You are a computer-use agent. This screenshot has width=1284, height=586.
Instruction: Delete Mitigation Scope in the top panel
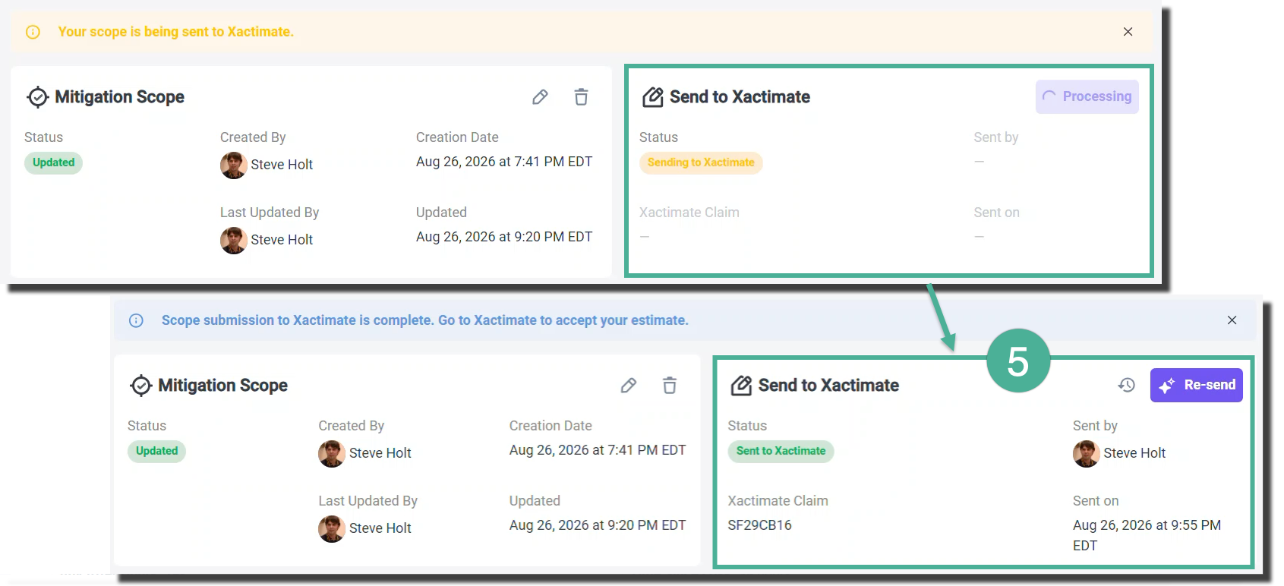(x=581, y=97)
